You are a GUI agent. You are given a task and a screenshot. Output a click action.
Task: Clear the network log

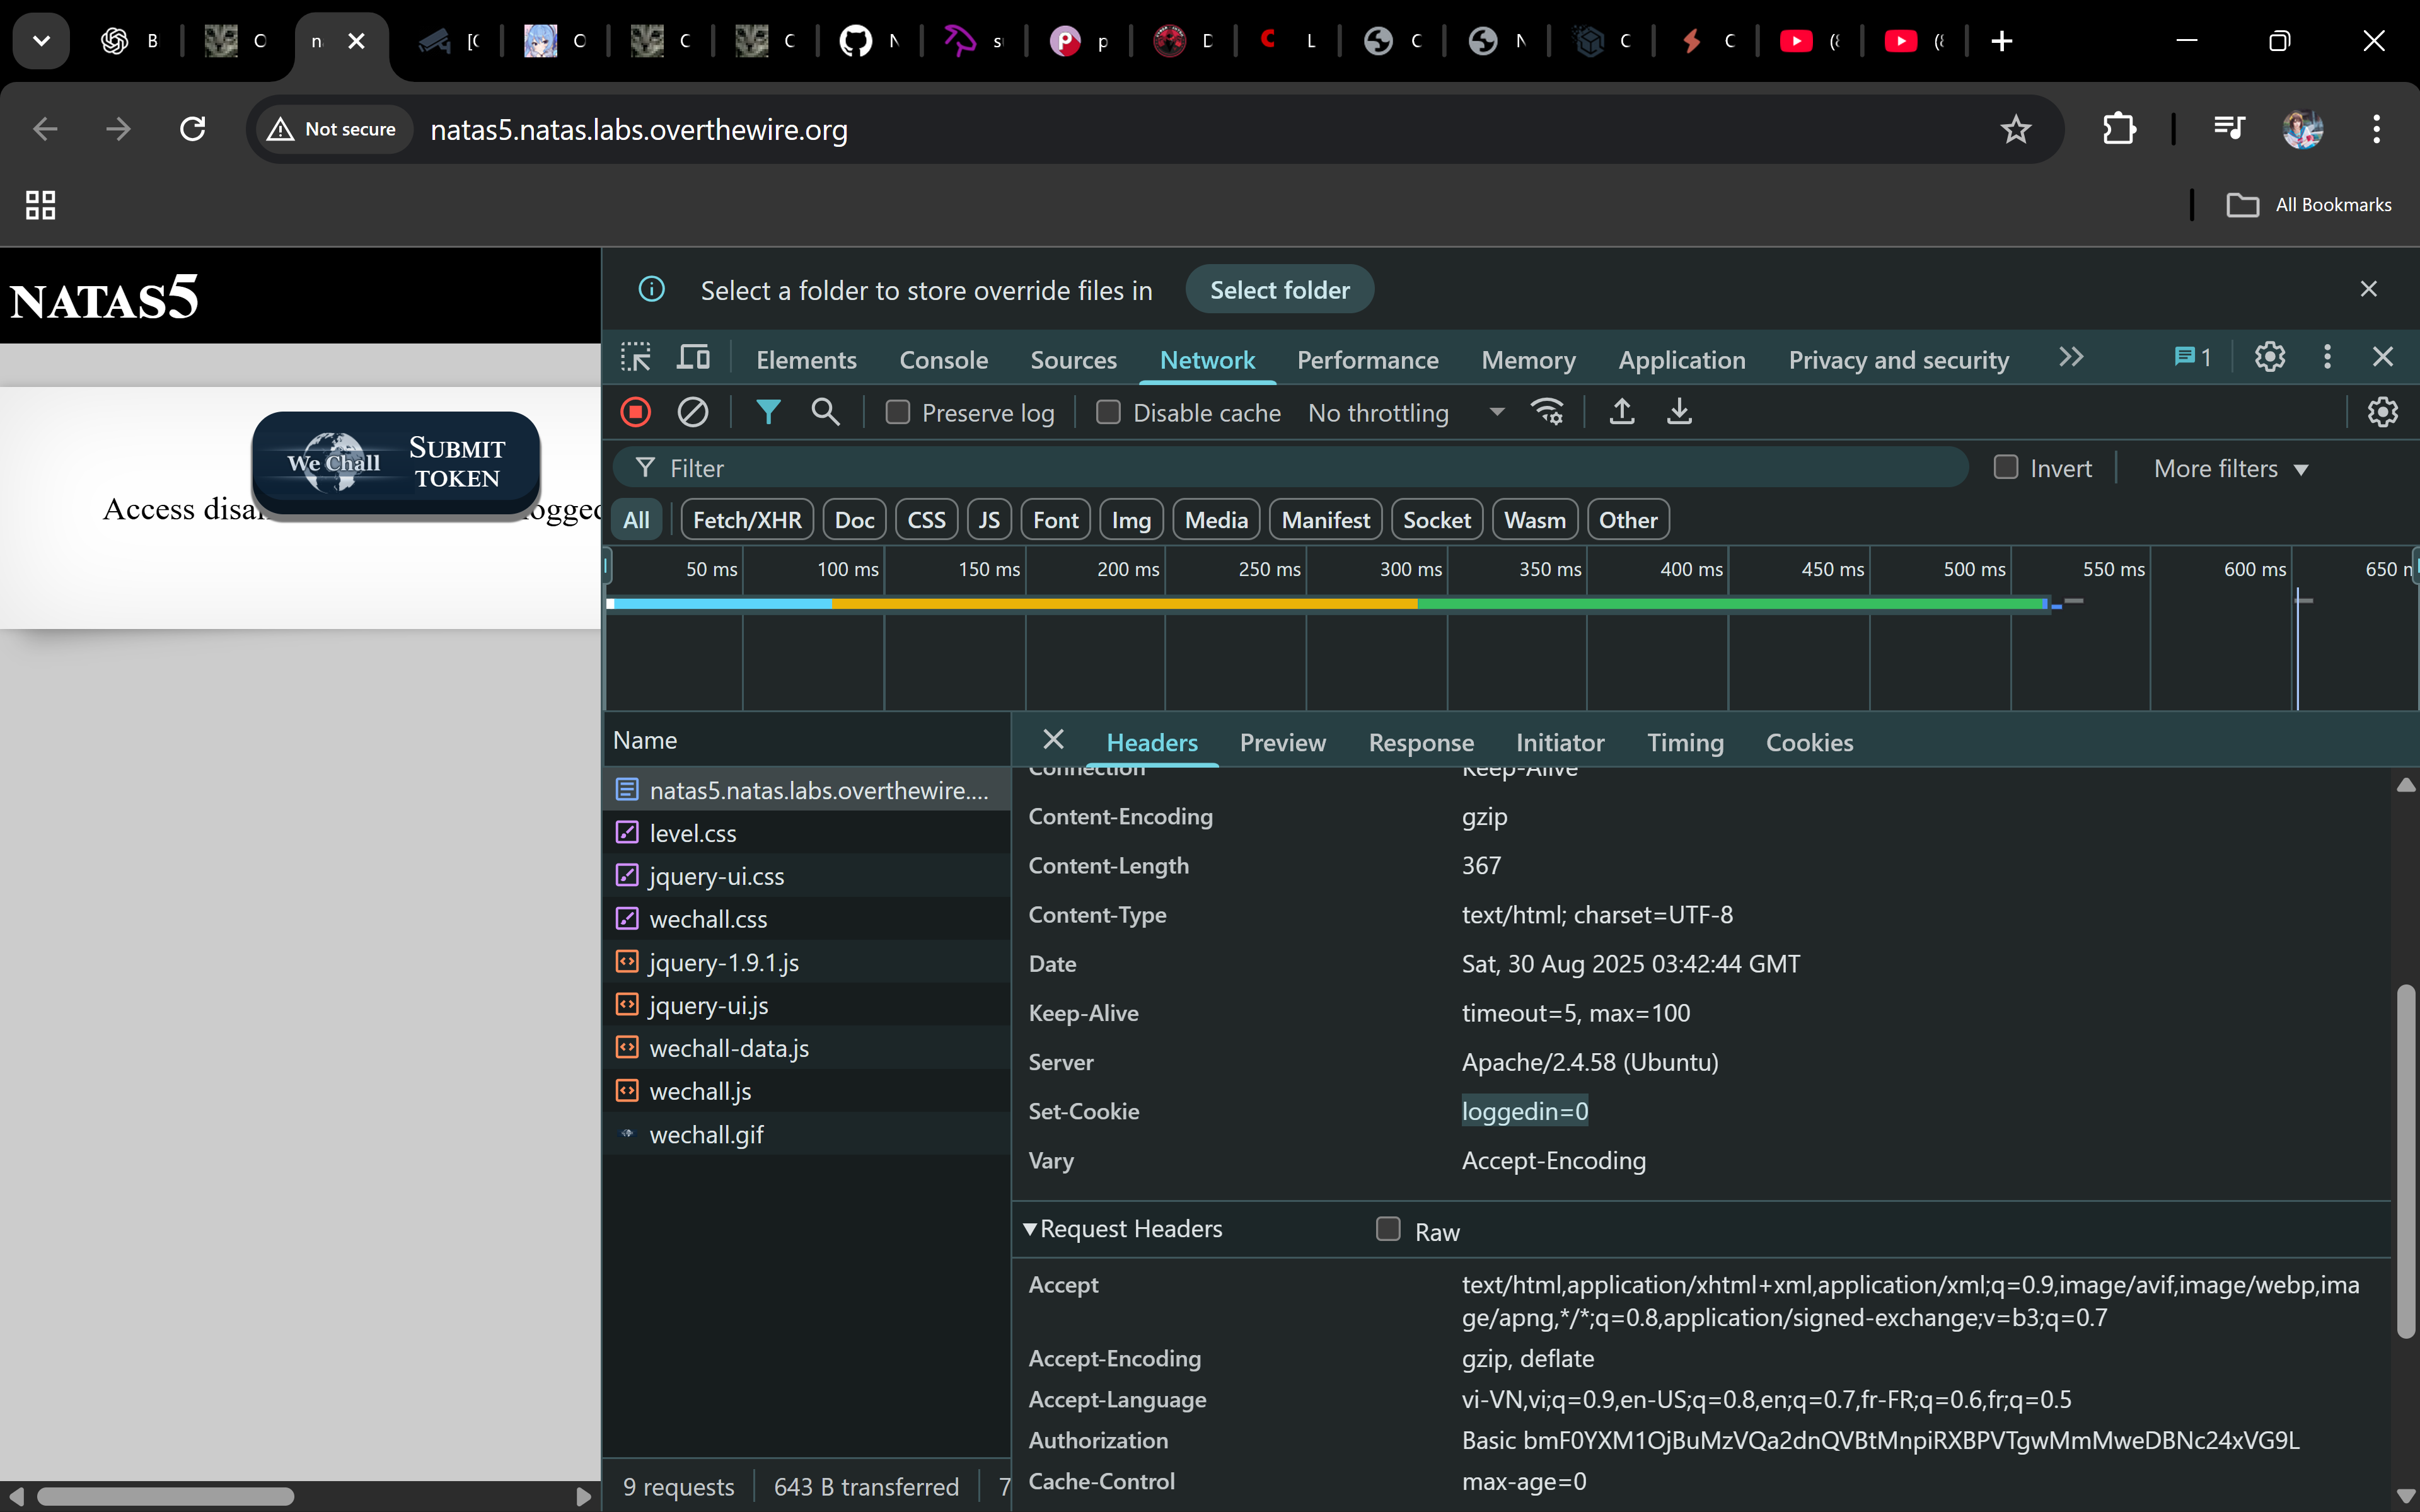692,412
